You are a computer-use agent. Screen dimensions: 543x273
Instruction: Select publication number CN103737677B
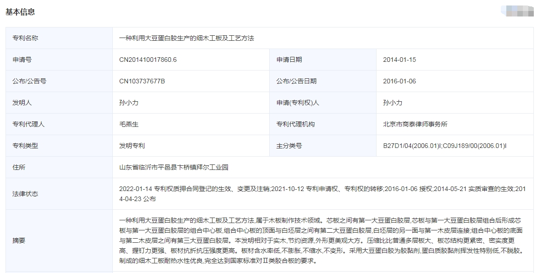click(142, 81)
